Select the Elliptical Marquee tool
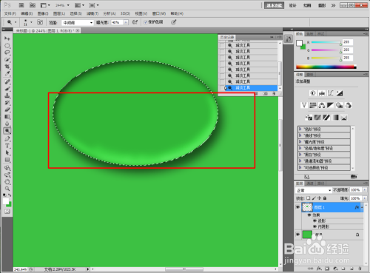The image size is (370, 273). pos(7,46)
